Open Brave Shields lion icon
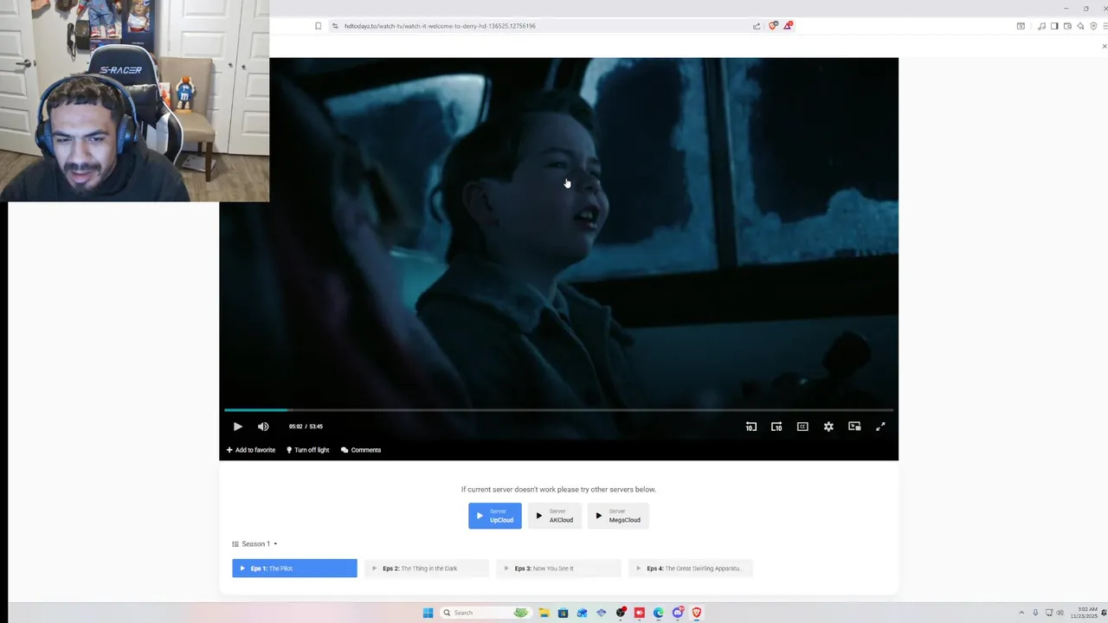 (773, 26)
